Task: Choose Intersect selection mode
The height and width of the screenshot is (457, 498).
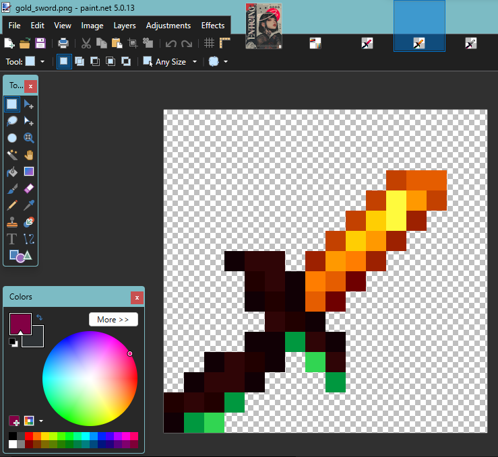Action: (111, 61)
